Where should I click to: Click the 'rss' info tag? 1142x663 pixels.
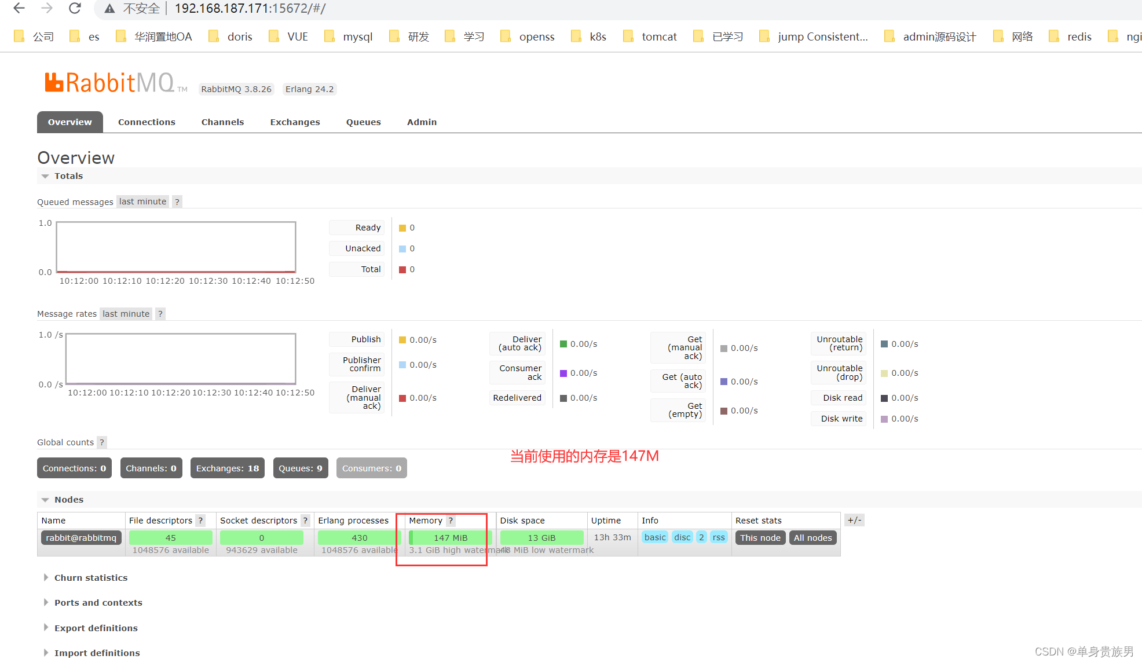tap(719, 537)
